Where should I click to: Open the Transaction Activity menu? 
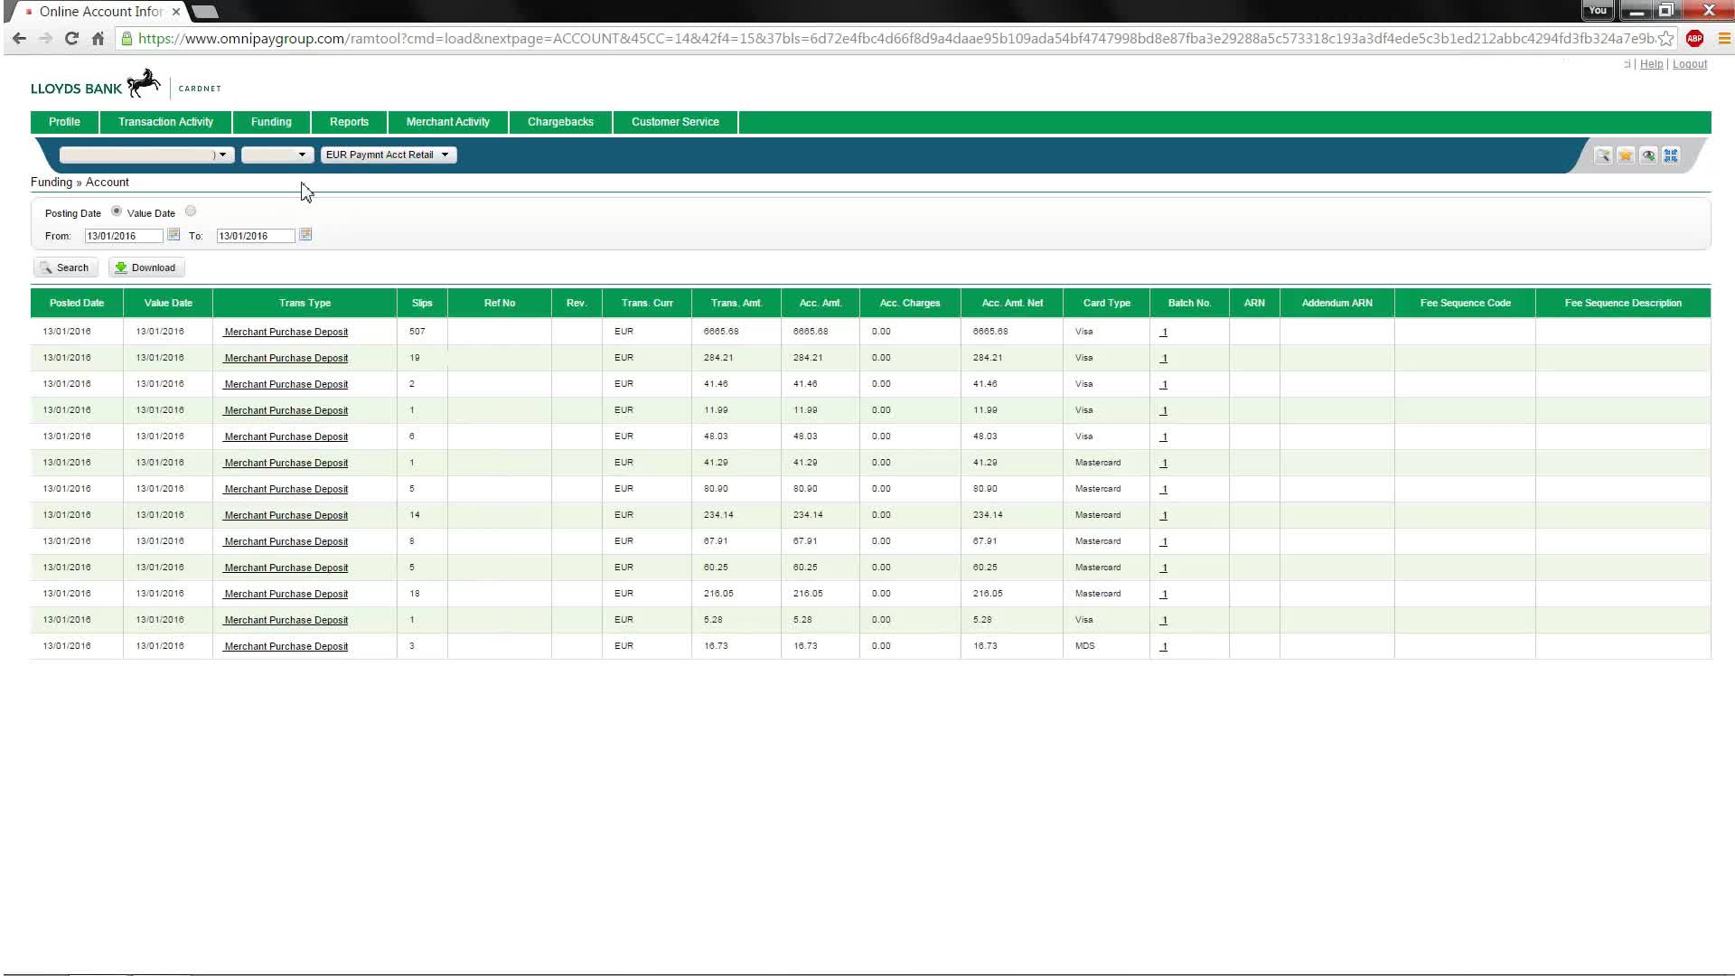pos(165,122)
